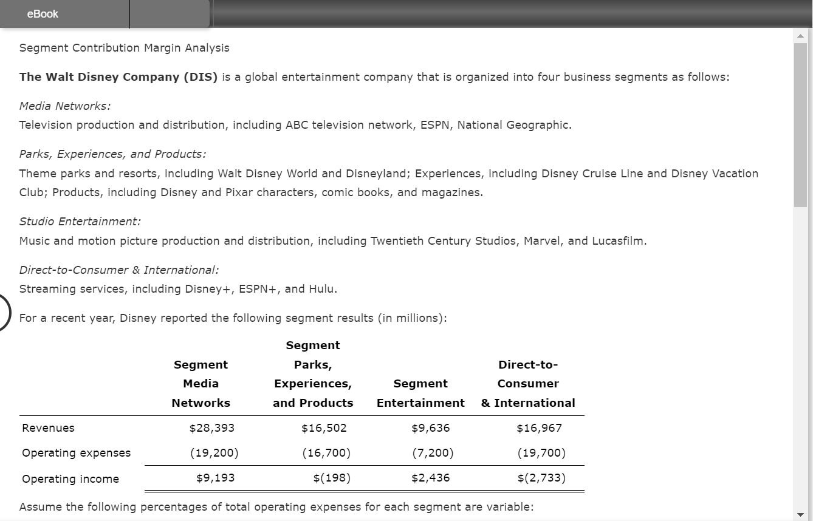Select Parks revenue $16,502
This screenshot has width=813, height=521.
tap(324, 428)
